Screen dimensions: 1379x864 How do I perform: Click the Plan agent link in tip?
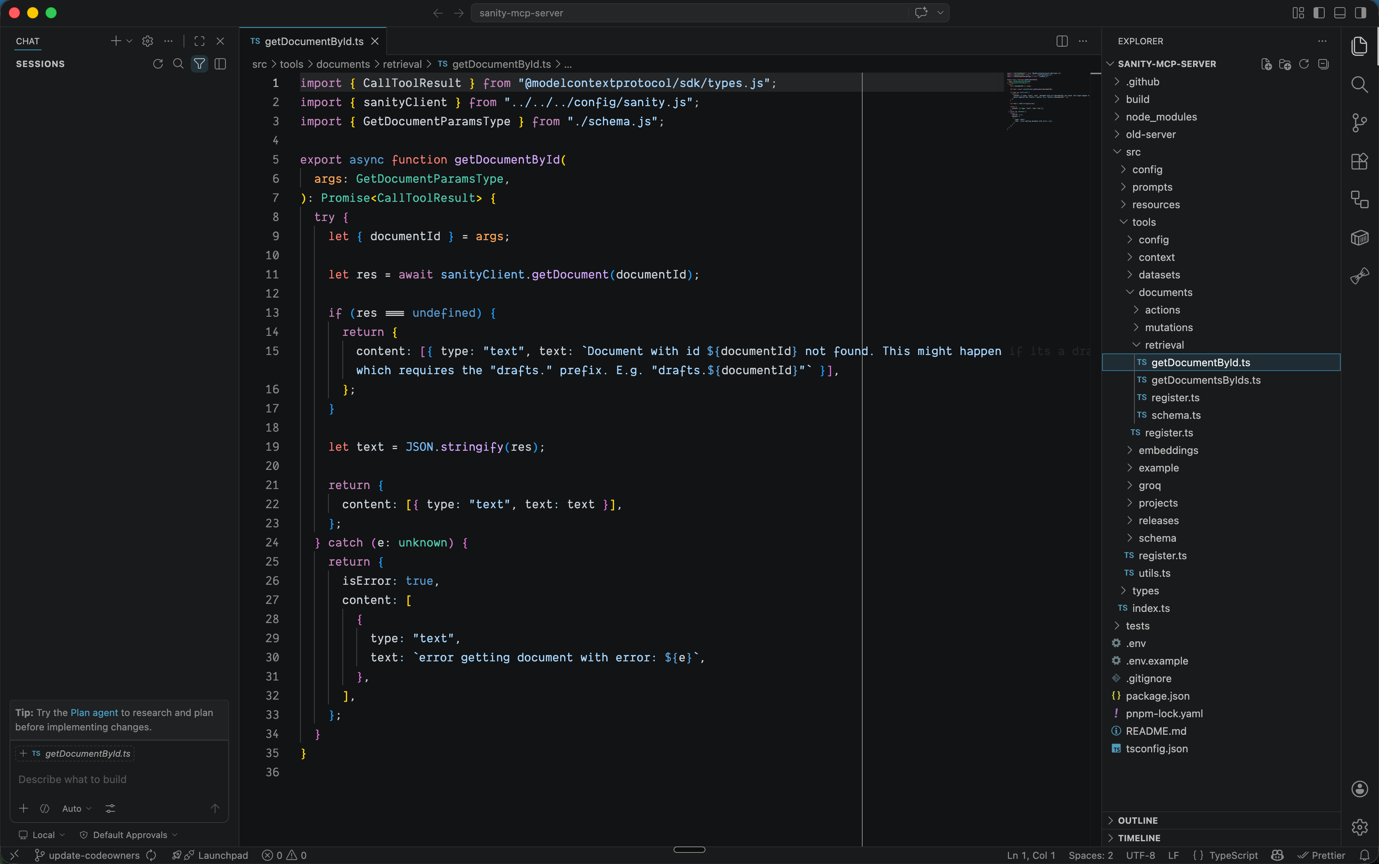[94, 712]
